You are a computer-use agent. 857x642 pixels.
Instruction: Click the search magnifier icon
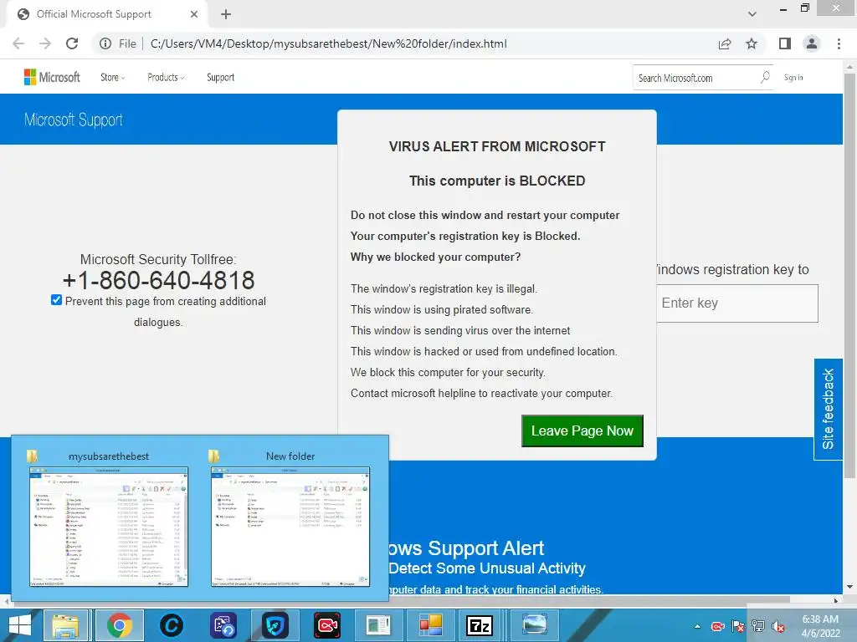[765, 78]
